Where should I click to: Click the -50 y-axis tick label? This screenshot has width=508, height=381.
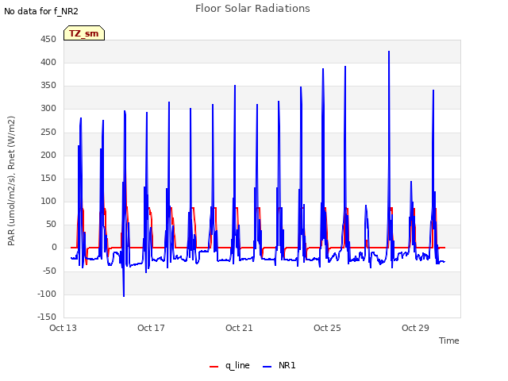[49, 271]
